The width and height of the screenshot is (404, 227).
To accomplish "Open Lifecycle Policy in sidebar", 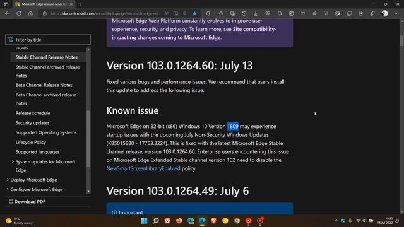I will point(31,142).
